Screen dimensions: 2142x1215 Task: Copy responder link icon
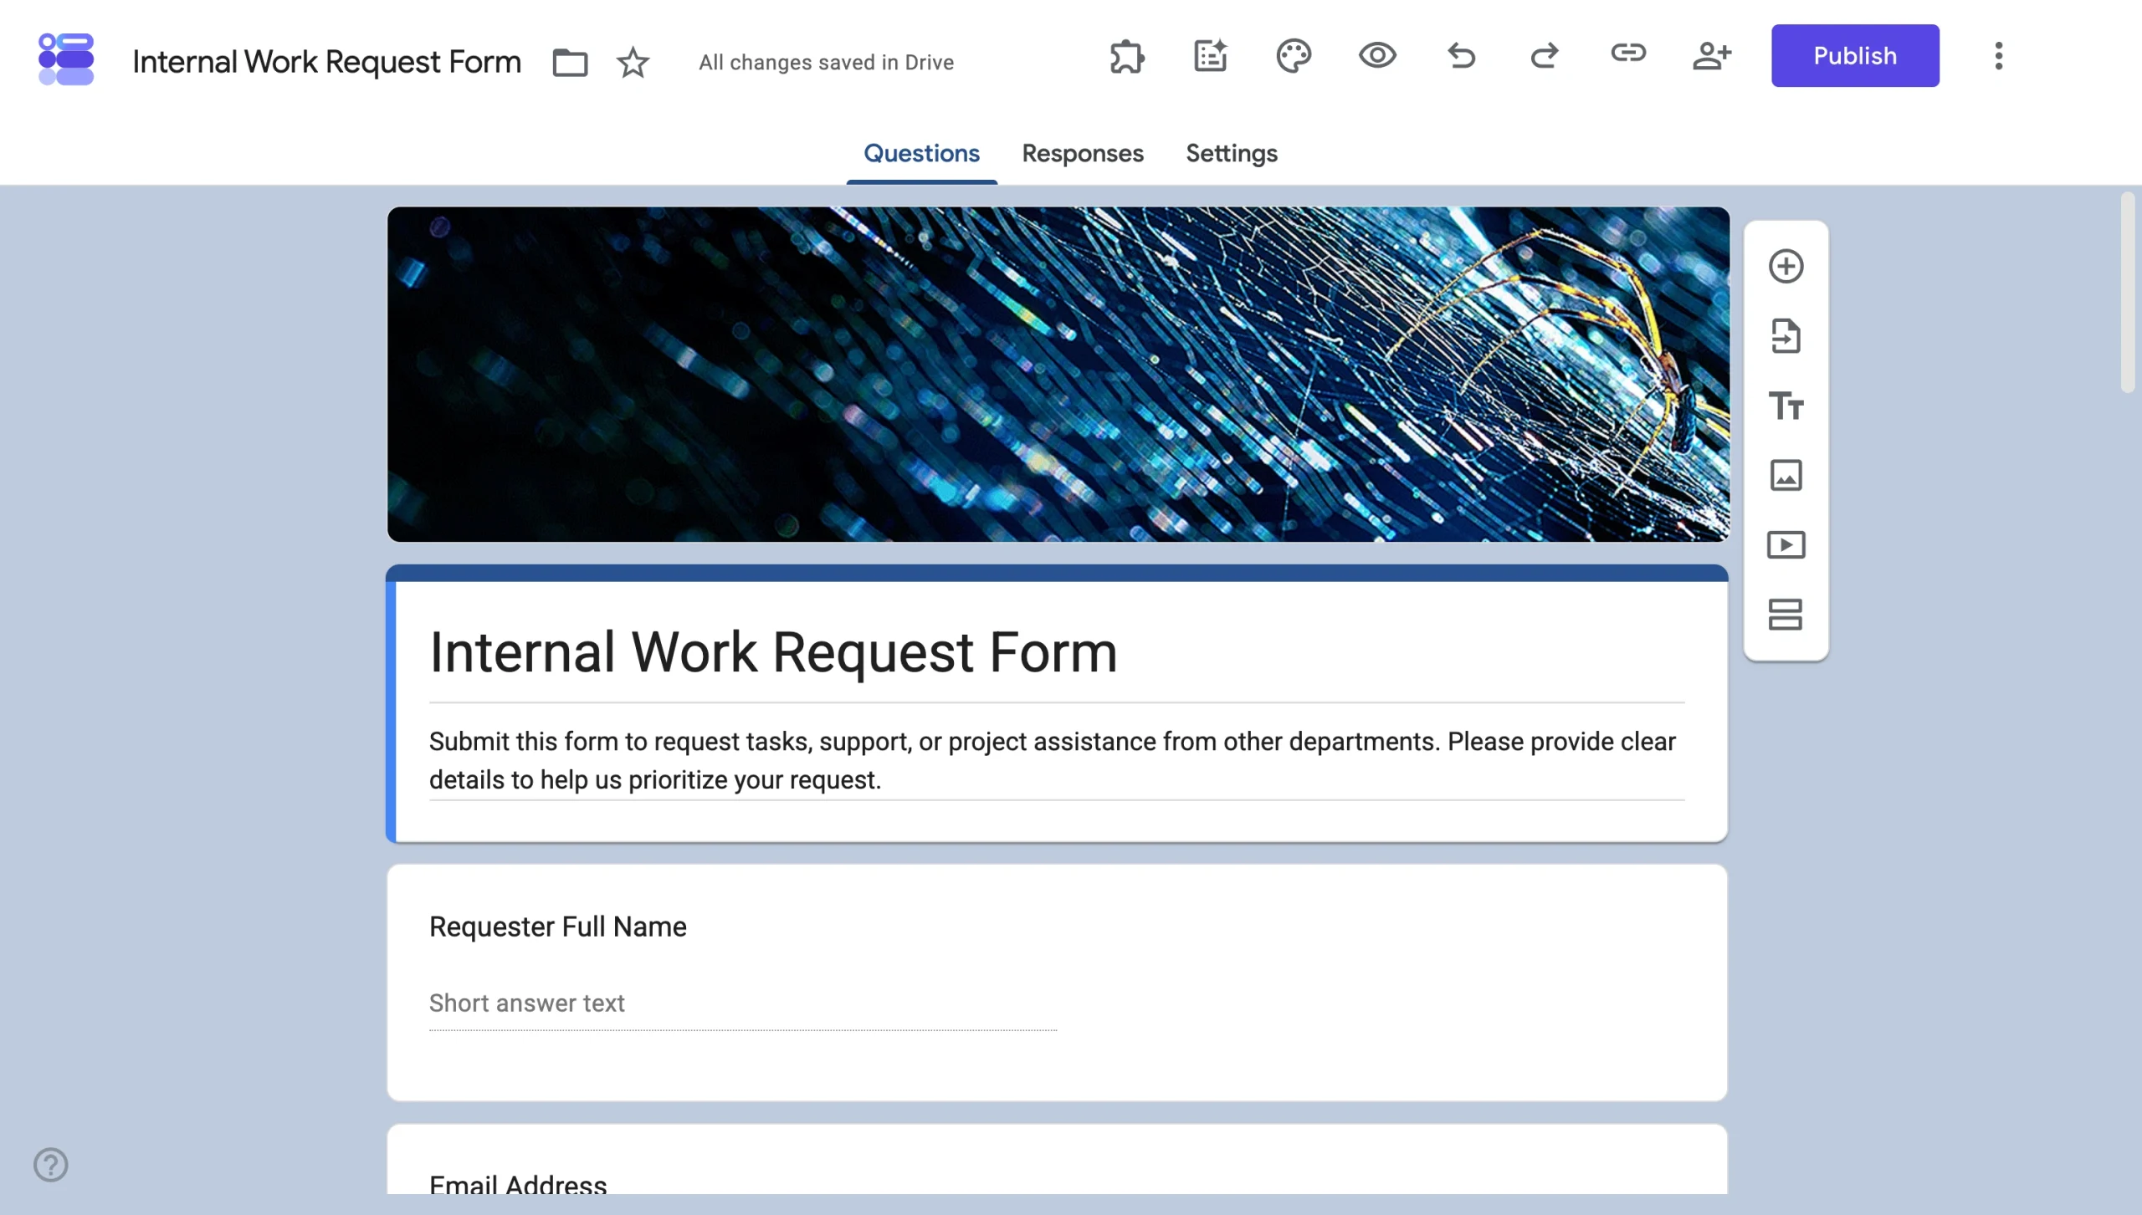pos(1628,54)
